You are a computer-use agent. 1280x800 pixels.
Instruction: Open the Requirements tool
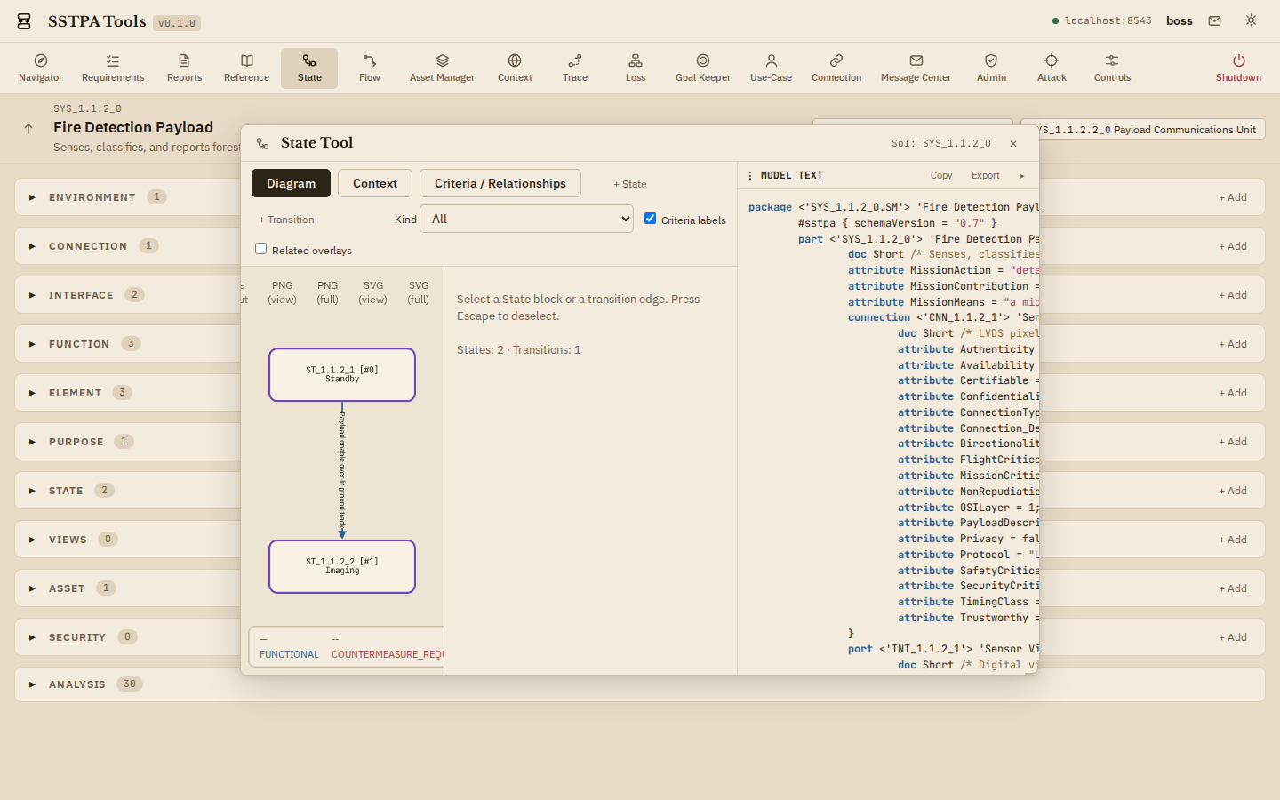[x=113, y=68]
